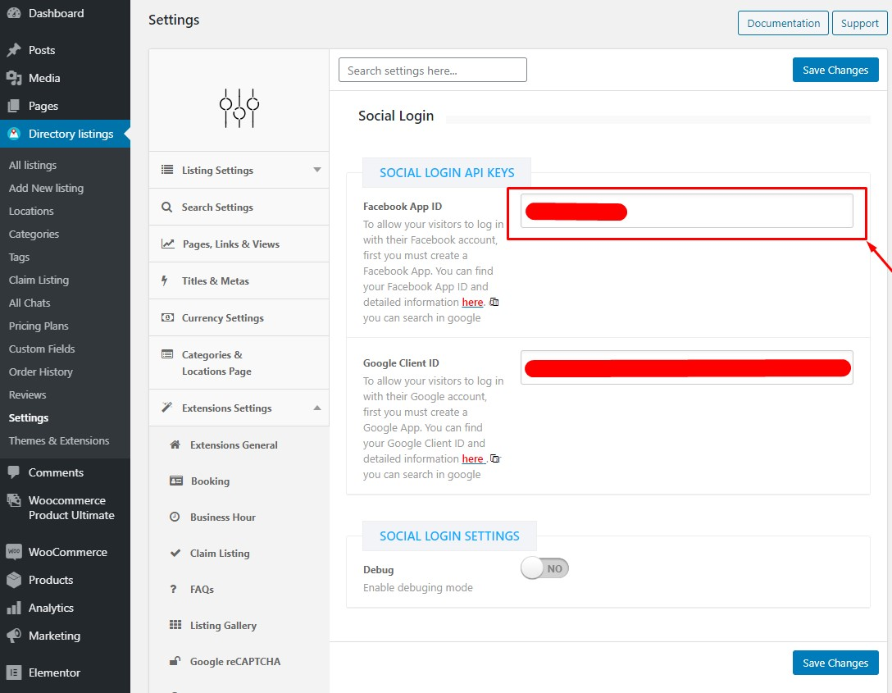Screen dimensions: 892x693
Task: Follow the Facebook App ID here link
Action: pyautogui.click(x=472, y=302)
